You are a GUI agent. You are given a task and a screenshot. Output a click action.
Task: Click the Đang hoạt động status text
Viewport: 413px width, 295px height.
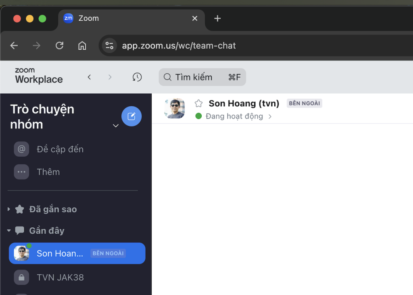tap(234, 116)
